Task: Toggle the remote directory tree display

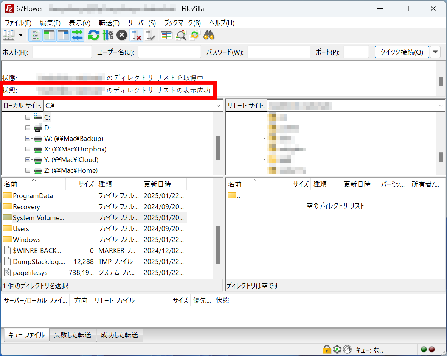Action: [x=63, y=35]
